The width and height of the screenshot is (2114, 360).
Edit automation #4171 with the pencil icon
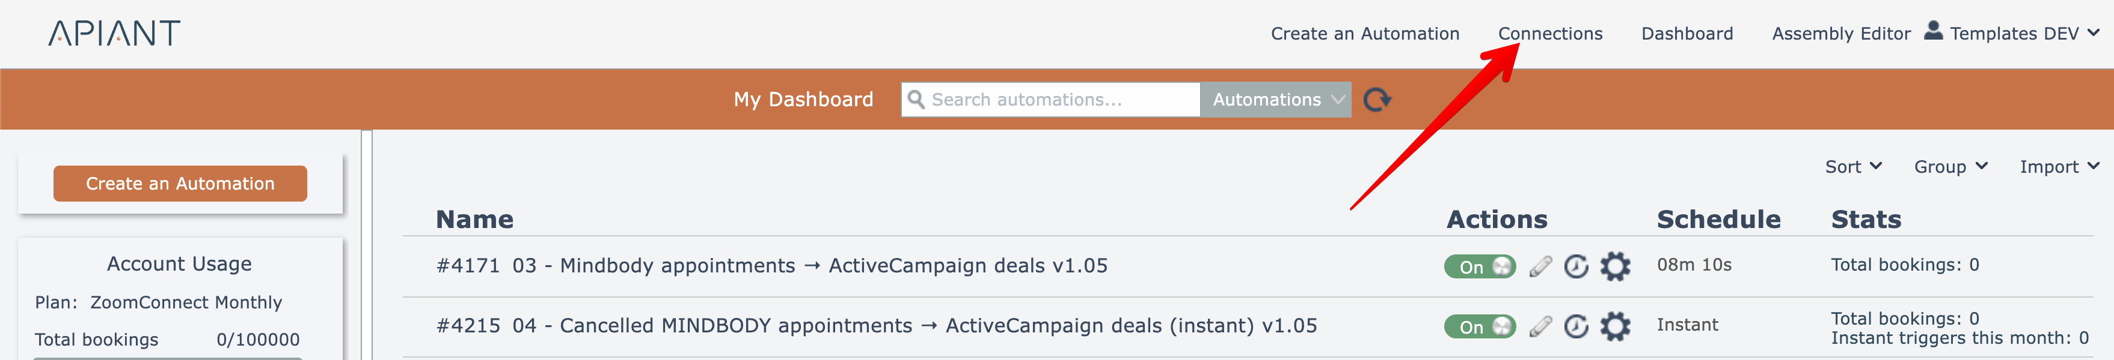(1540, 266)
